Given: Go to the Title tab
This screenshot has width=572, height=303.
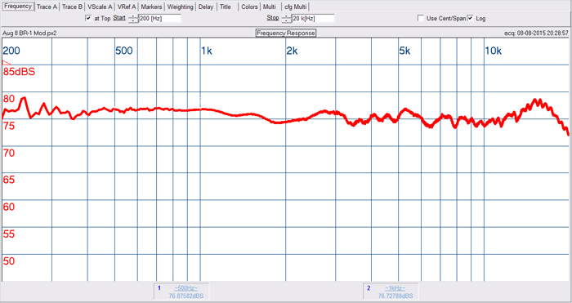Looking at the screenshot, I should [x=226, y=7].
